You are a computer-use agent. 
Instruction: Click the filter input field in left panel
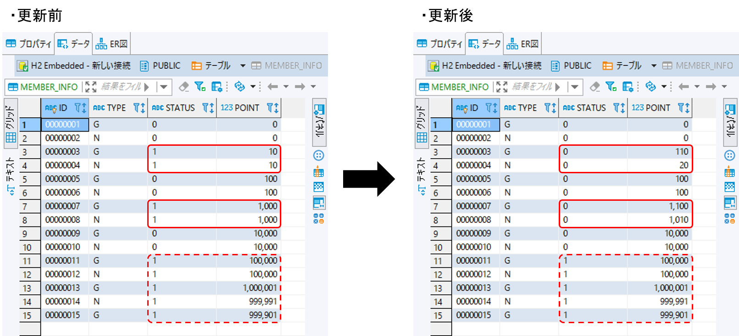pyautogui.click(x=121, y=86)
